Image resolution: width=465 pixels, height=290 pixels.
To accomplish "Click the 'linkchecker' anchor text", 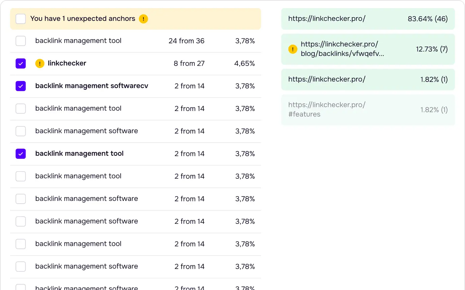I will click(67, 63).
